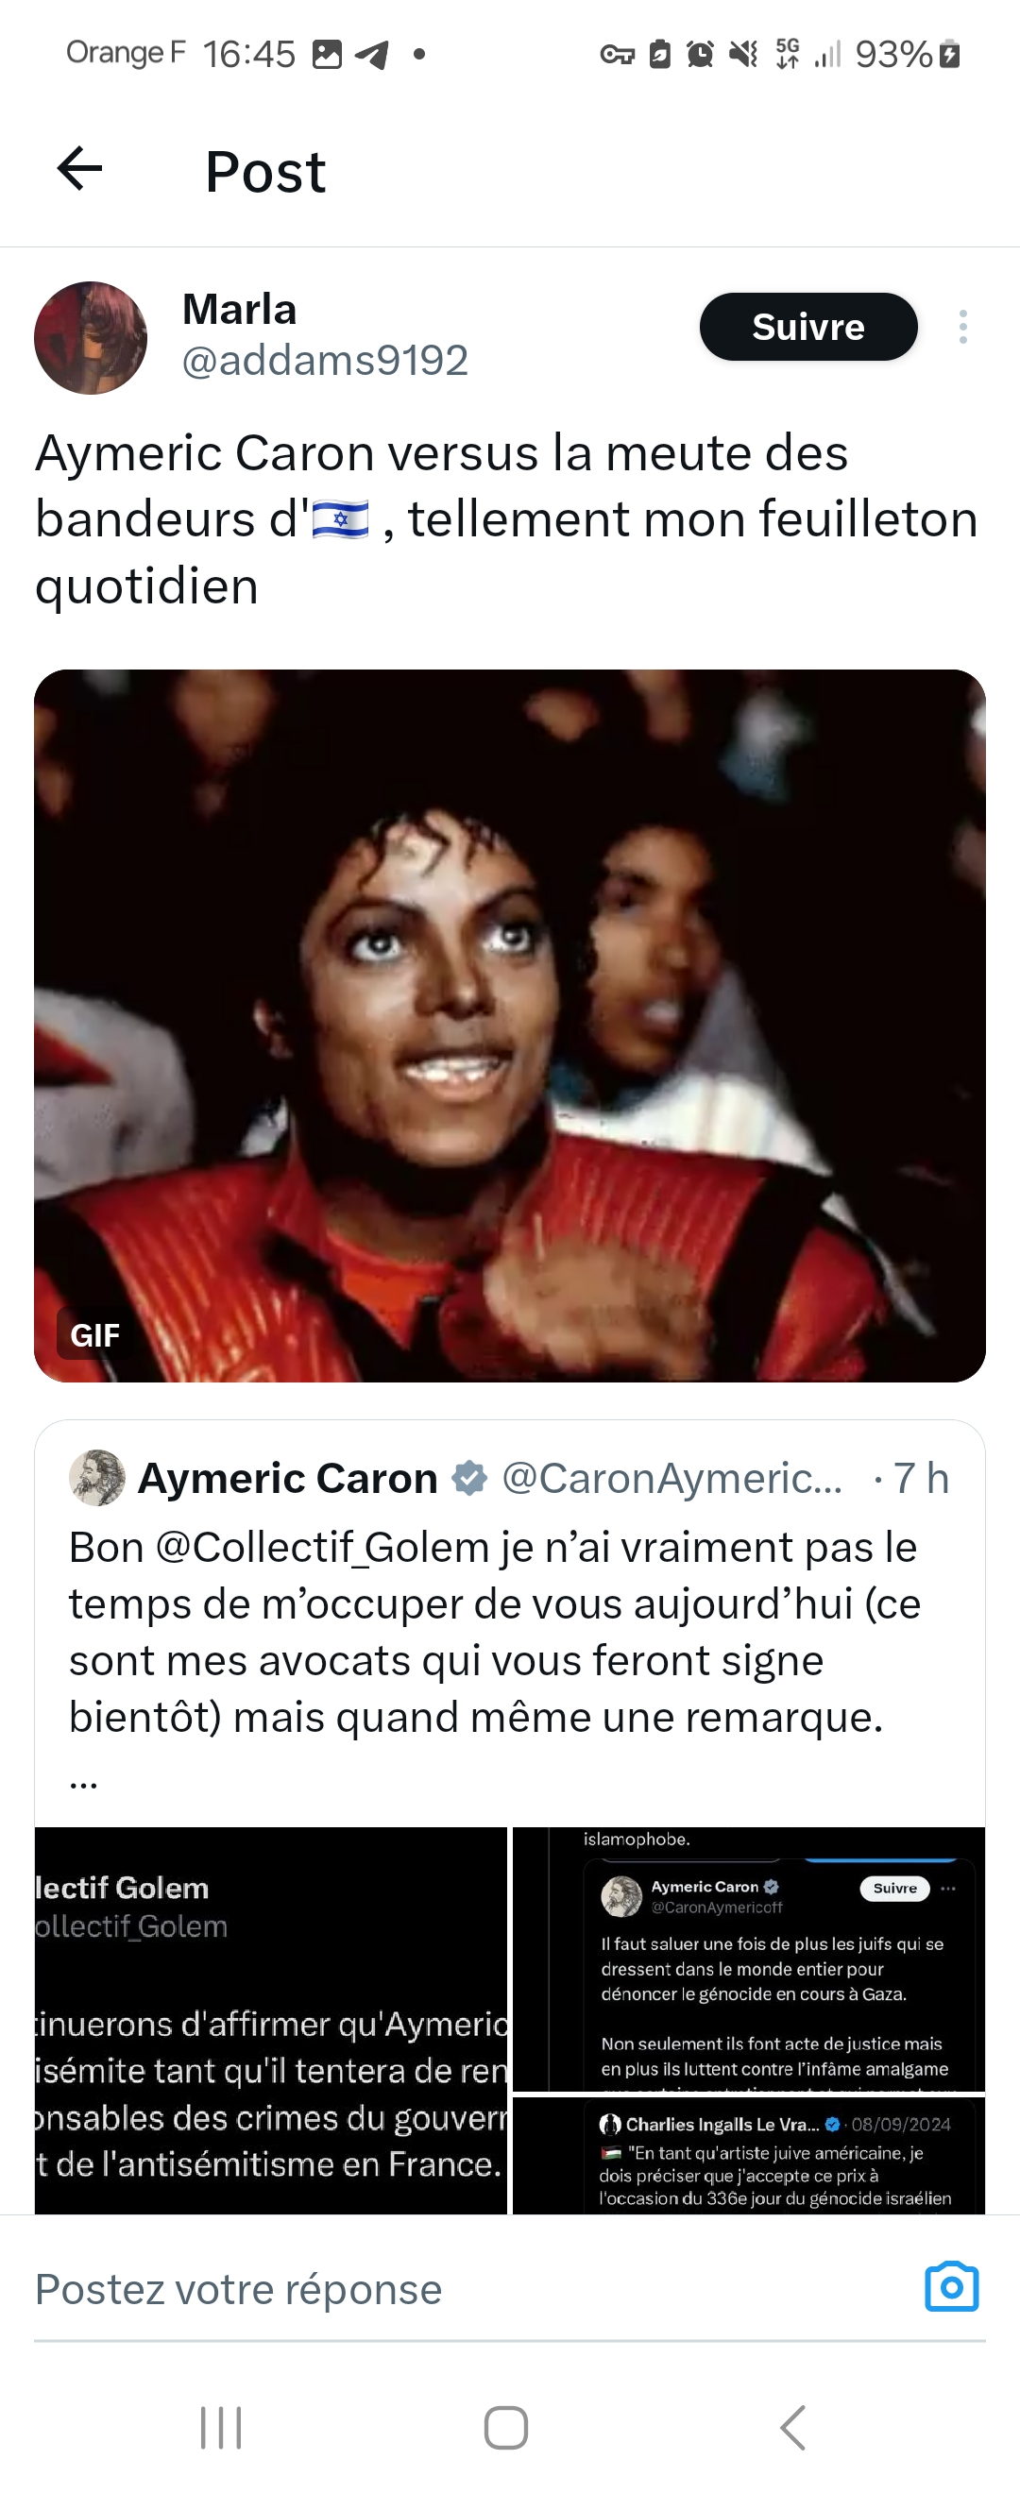Open Aymeric Caron's avatar in quoted post
Image resolution: width=1020 pixels, height=2493 pixels.
pyautogui.click(x=96, y=1478)
